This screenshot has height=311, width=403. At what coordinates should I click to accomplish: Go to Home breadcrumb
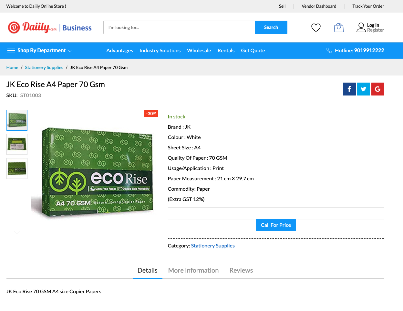pos(12,67)
